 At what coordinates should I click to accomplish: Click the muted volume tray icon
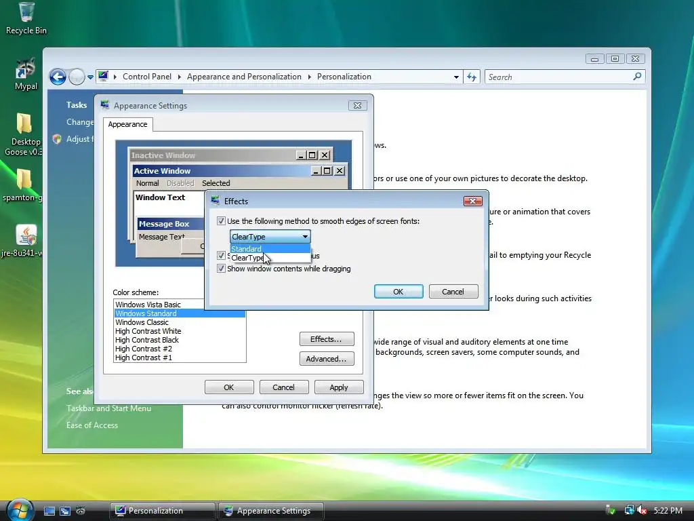(642, 510)
